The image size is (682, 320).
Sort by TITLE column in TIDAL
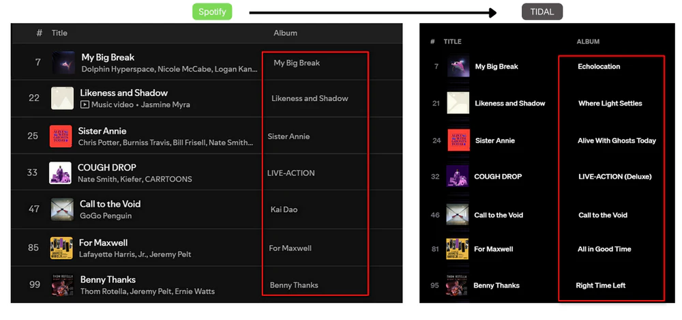(452, 42)
